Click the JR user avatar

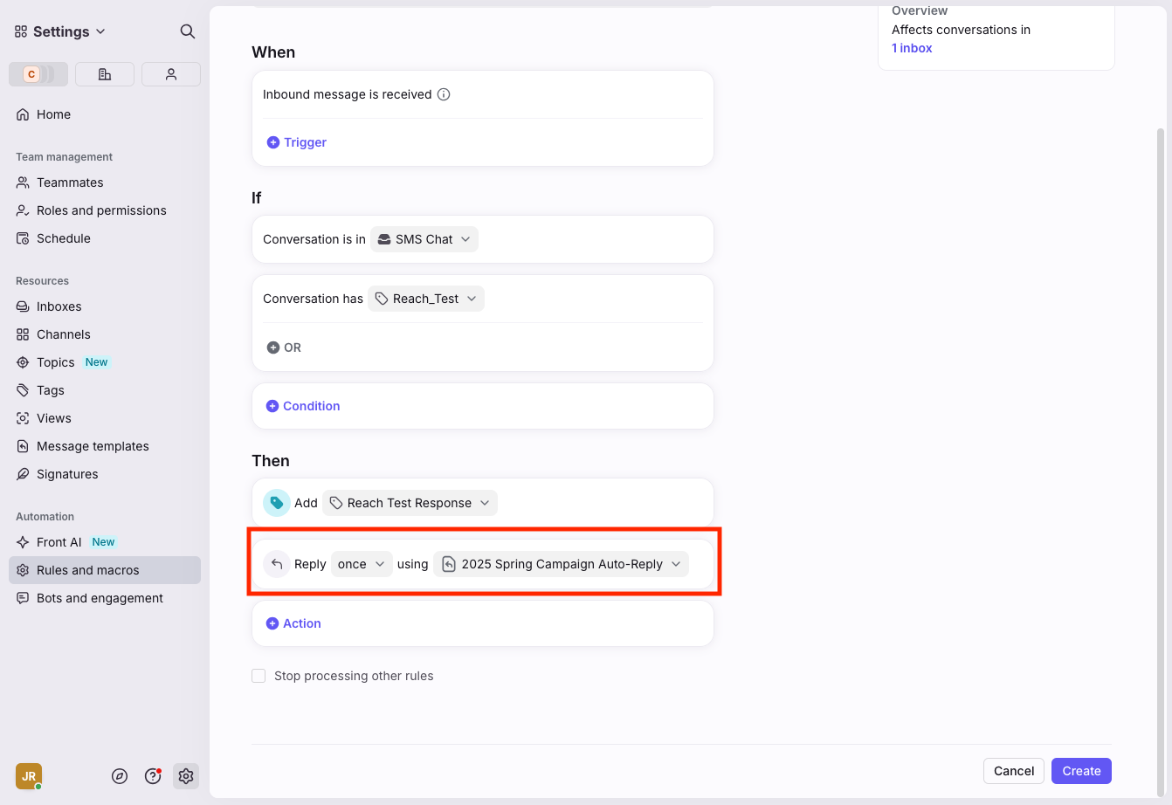click(x=29, y=776)
